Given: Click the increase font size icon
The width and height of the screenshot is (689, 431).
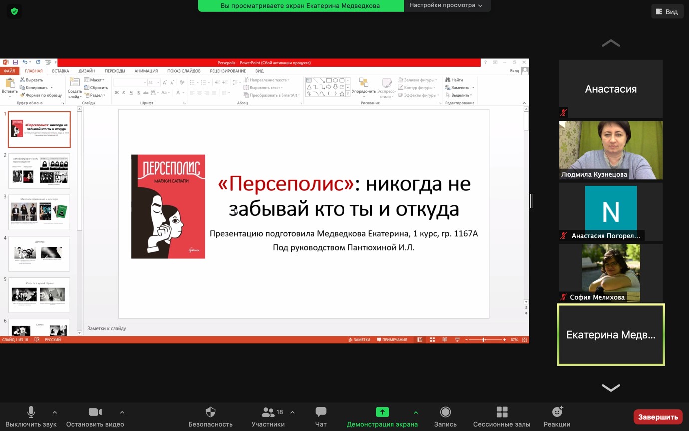Looking at the screenshot, I should pos(165,82).
